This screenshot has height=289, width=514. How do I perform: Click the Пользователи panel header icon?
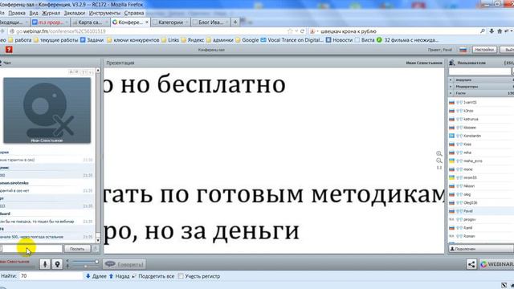[x=452, y=63]
